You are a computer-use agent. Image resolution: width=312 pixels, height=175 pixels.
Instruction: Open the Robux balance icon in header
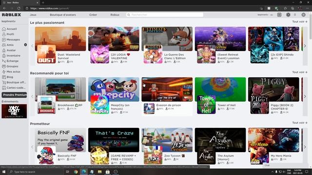288,15
